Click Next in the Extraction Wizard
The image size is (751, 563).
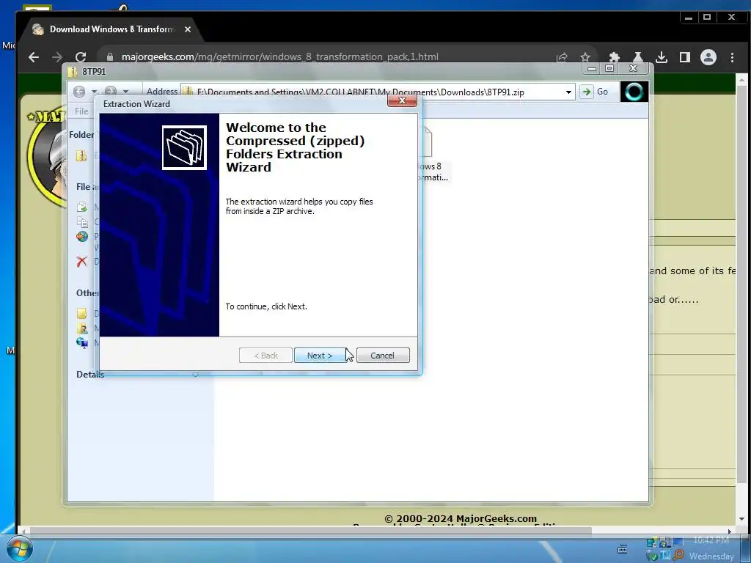(320, 356)
